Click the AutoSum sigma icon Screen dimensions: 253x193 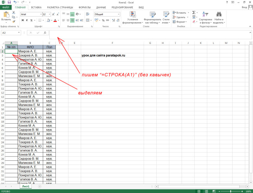coord(194,13)
